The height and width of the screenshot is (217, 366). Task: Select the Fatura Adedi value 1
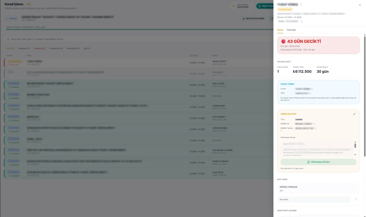[x=278, y=71]
